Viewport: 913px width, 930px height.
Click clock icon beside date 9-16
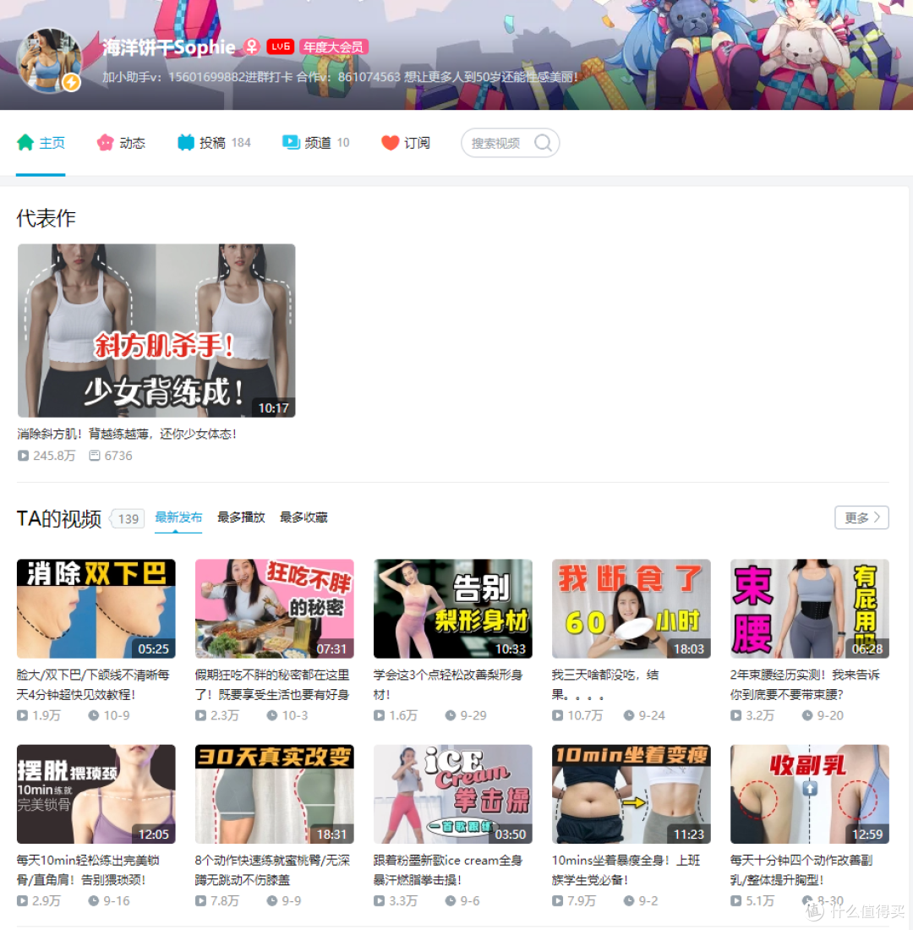(x=94, y=901)
